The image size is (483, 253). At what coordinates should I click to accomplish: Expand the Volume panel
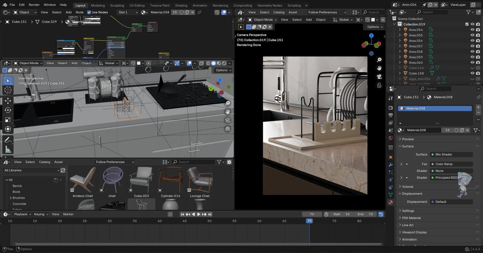(407, 187)
